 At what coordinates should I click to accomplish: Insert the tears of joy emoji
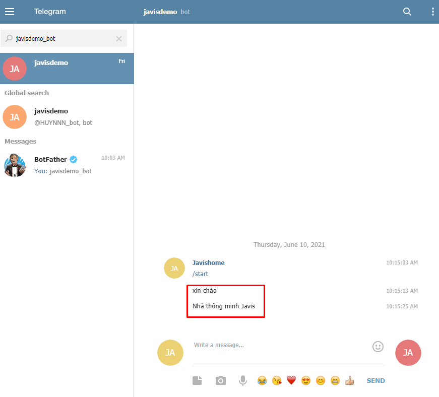tap(262, 380)
